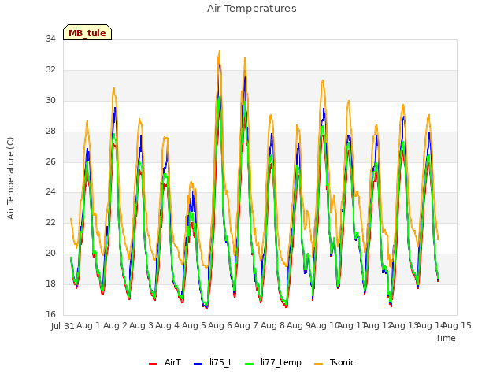Click the Aug 5 x-axis tick label
504x378 pixels.
194,325
